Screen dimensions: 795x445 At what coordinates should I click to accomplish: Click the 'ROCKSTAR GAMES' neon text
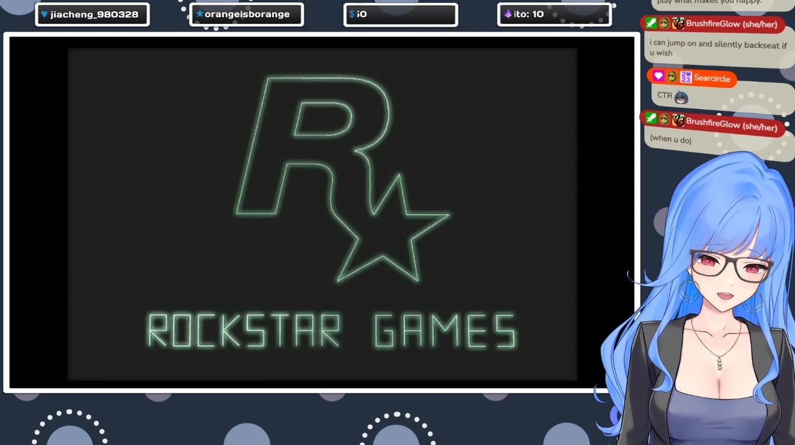331,331
